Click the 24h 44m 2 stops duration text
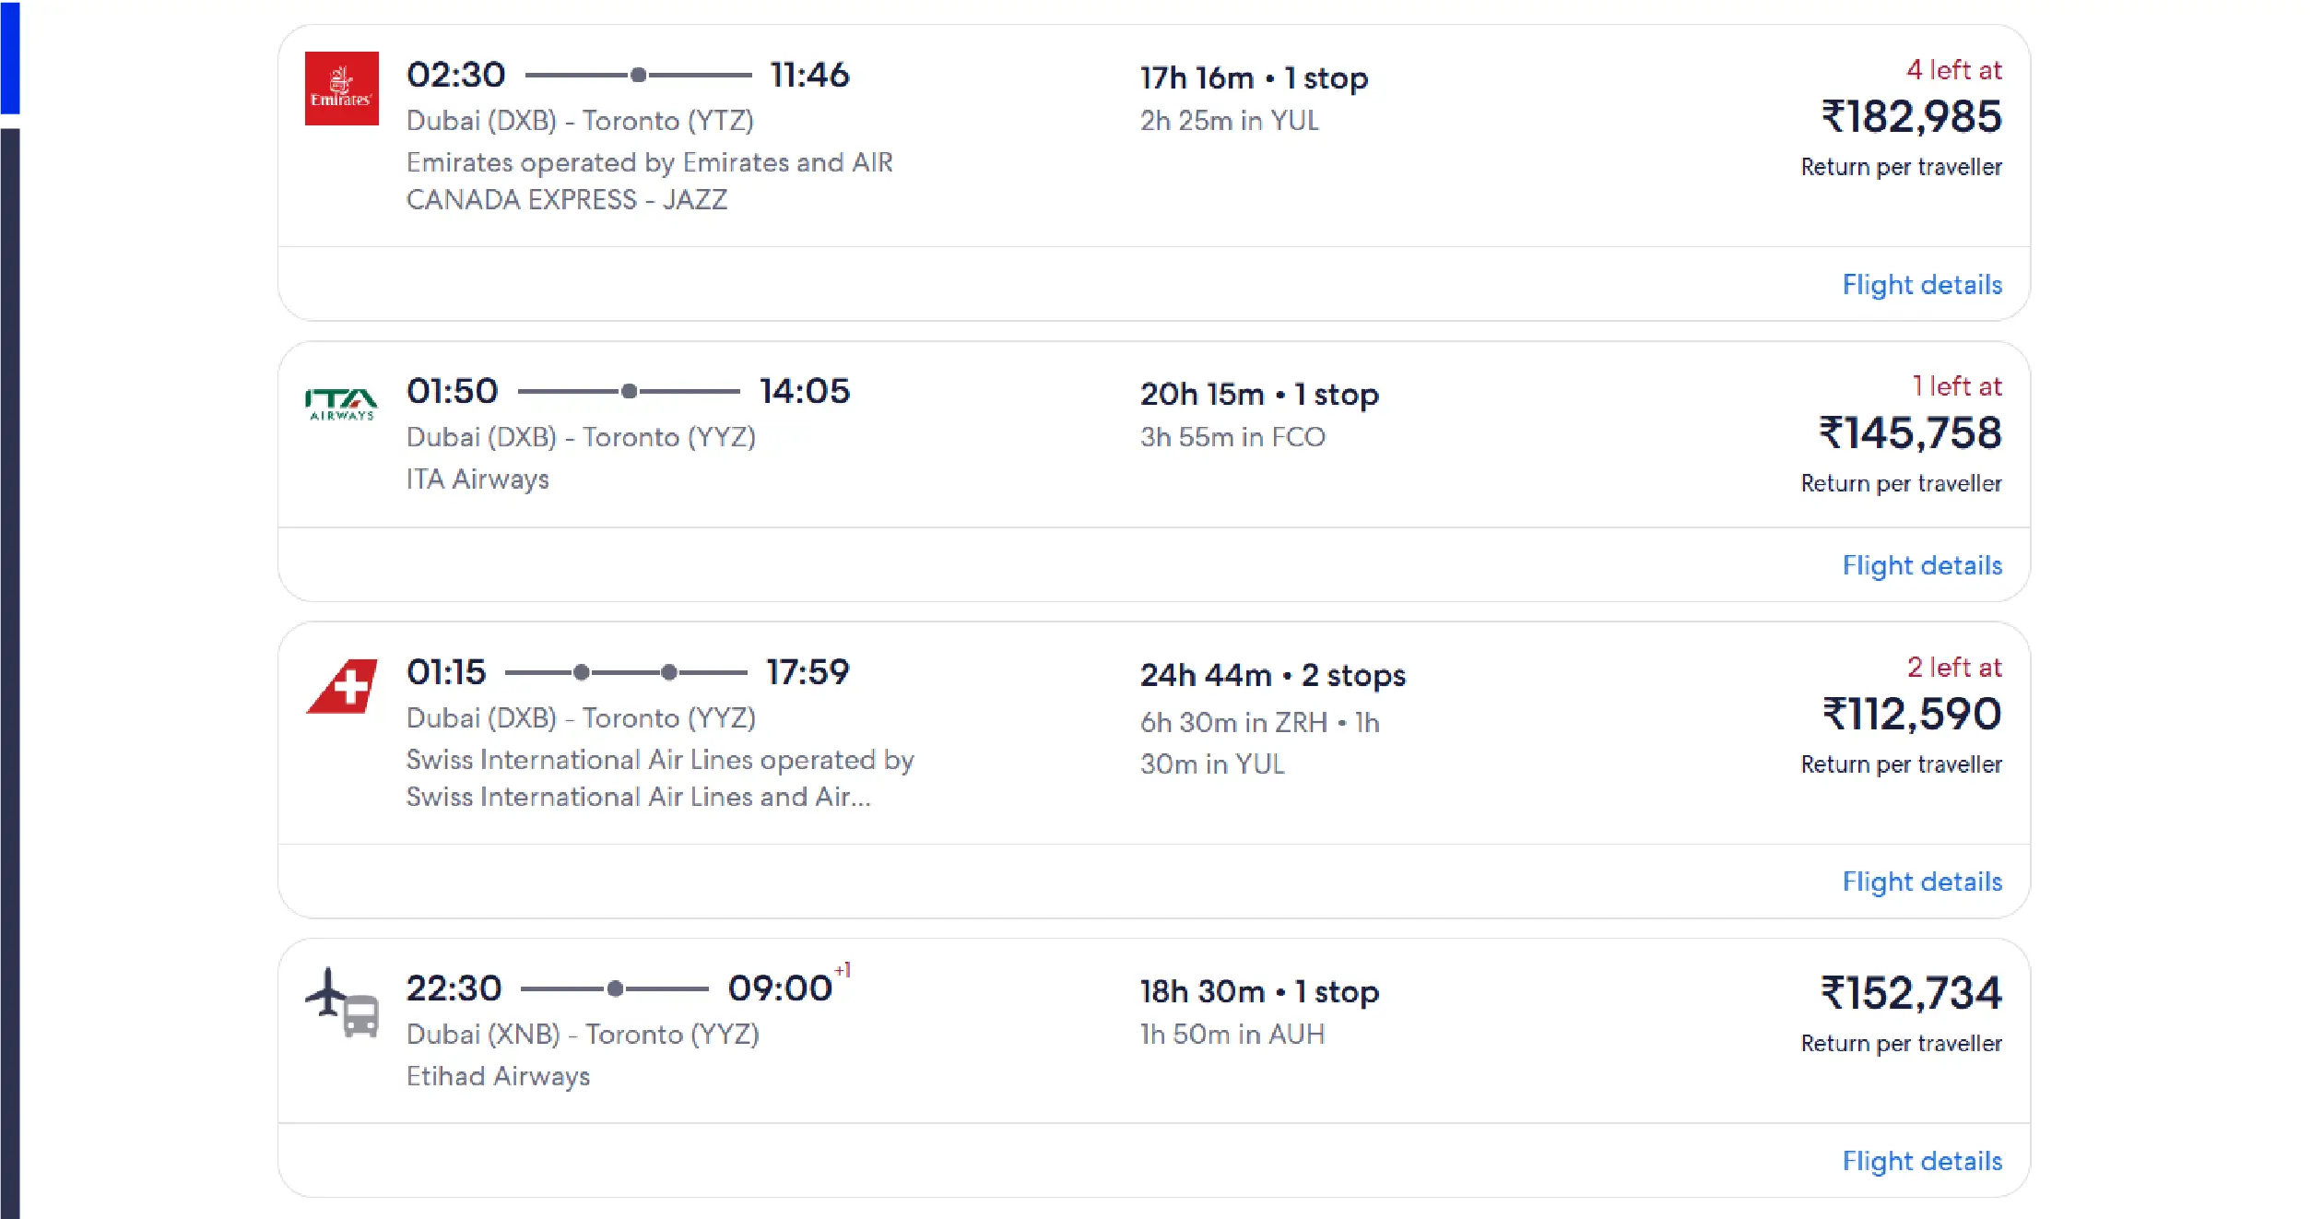The image size is (2311, 1219). (x=1272, y=676)
